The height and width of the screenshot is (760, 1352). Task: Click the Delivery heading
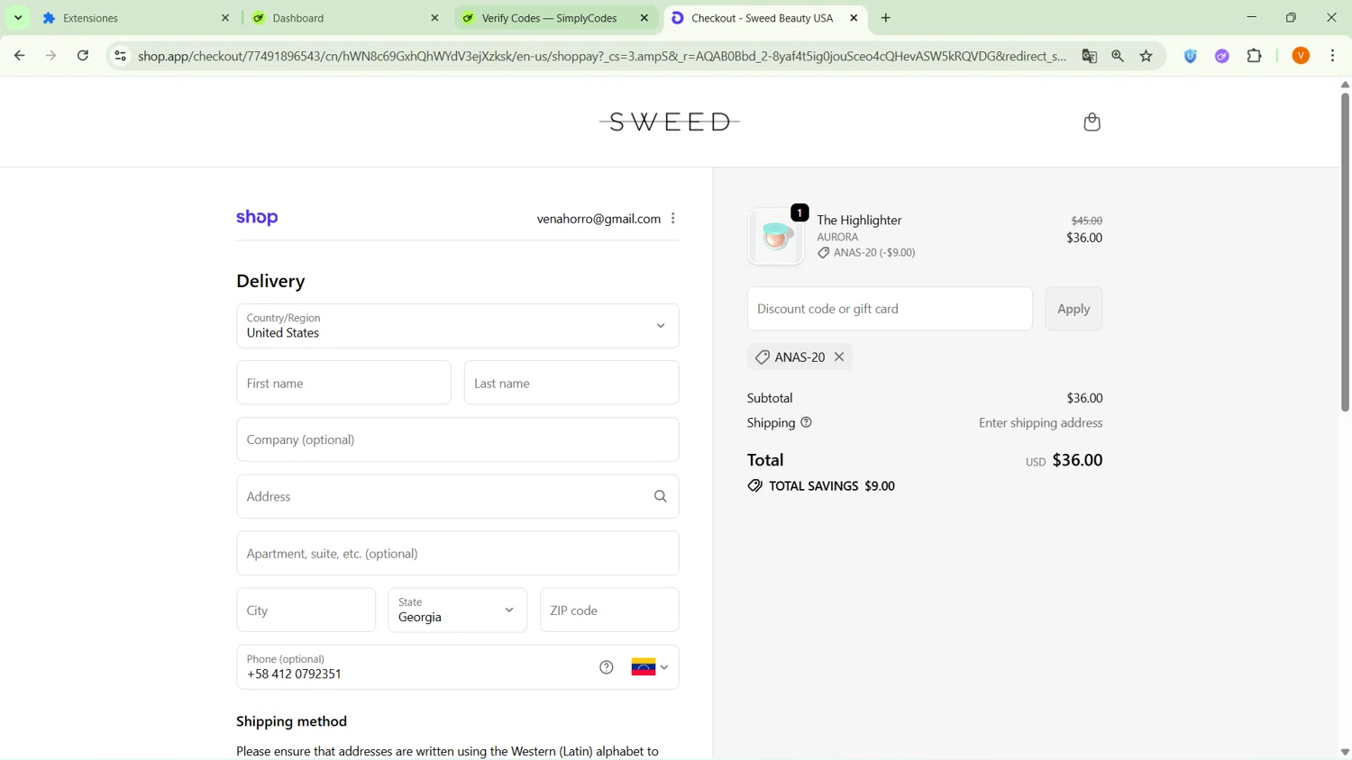click(x=270, y=282)
